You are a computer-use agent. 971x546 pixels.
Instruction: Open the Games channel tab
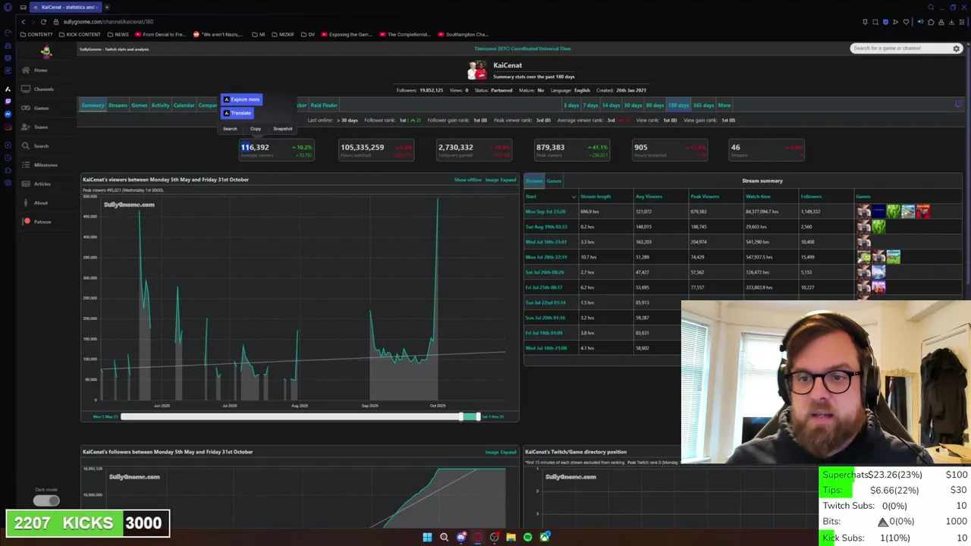139,105
